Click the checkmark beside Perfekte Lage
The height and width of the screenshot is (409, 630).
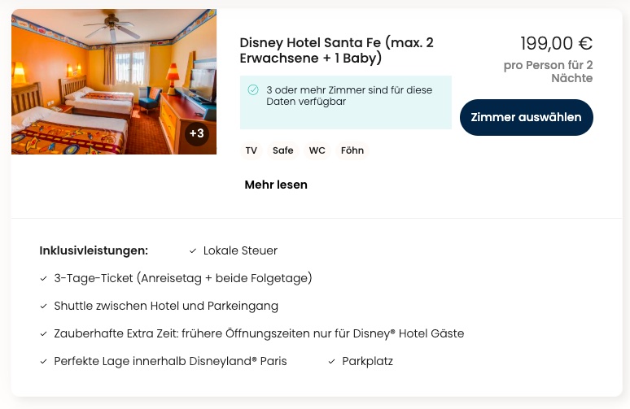(x=43, y=362)
